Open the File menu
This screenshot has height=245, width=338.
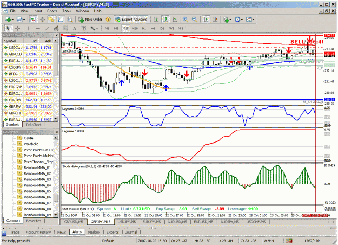point(13,11)
